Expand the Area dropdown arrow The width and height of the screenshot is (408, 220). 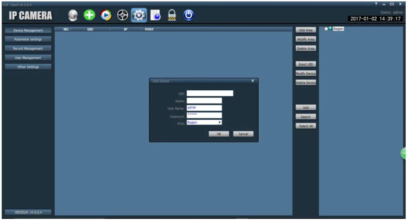click(x=220, y=123)
